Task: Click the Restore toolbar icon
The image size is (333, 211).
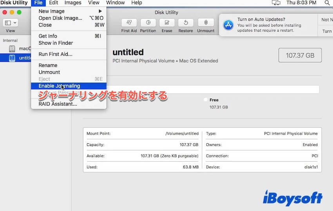Action: 186,22
